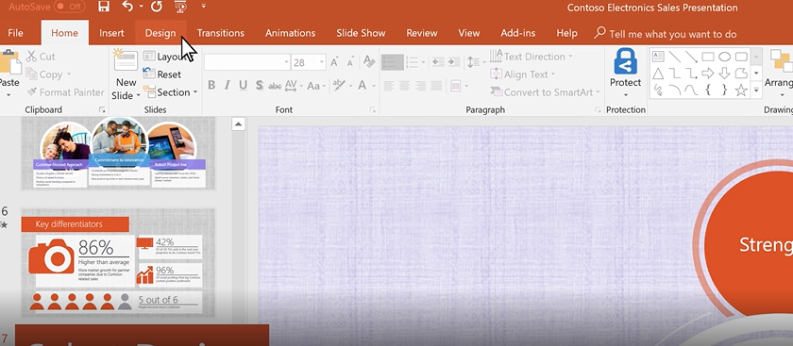Select the Oval shape in gallery
Viewport: 793px width, 346px height.
pyautogui.click(x=725, y=56)
